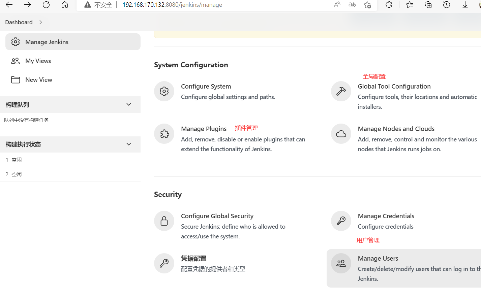Click 'Configure global settings and paths.' description
481x298 pixels.
click(x=228, y=97)
